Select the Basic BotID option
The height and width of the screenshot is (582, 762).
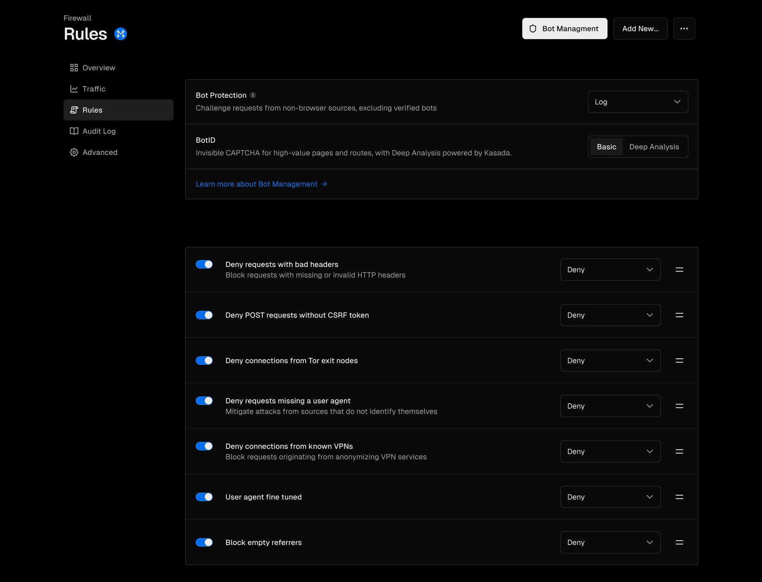point(606,147)
